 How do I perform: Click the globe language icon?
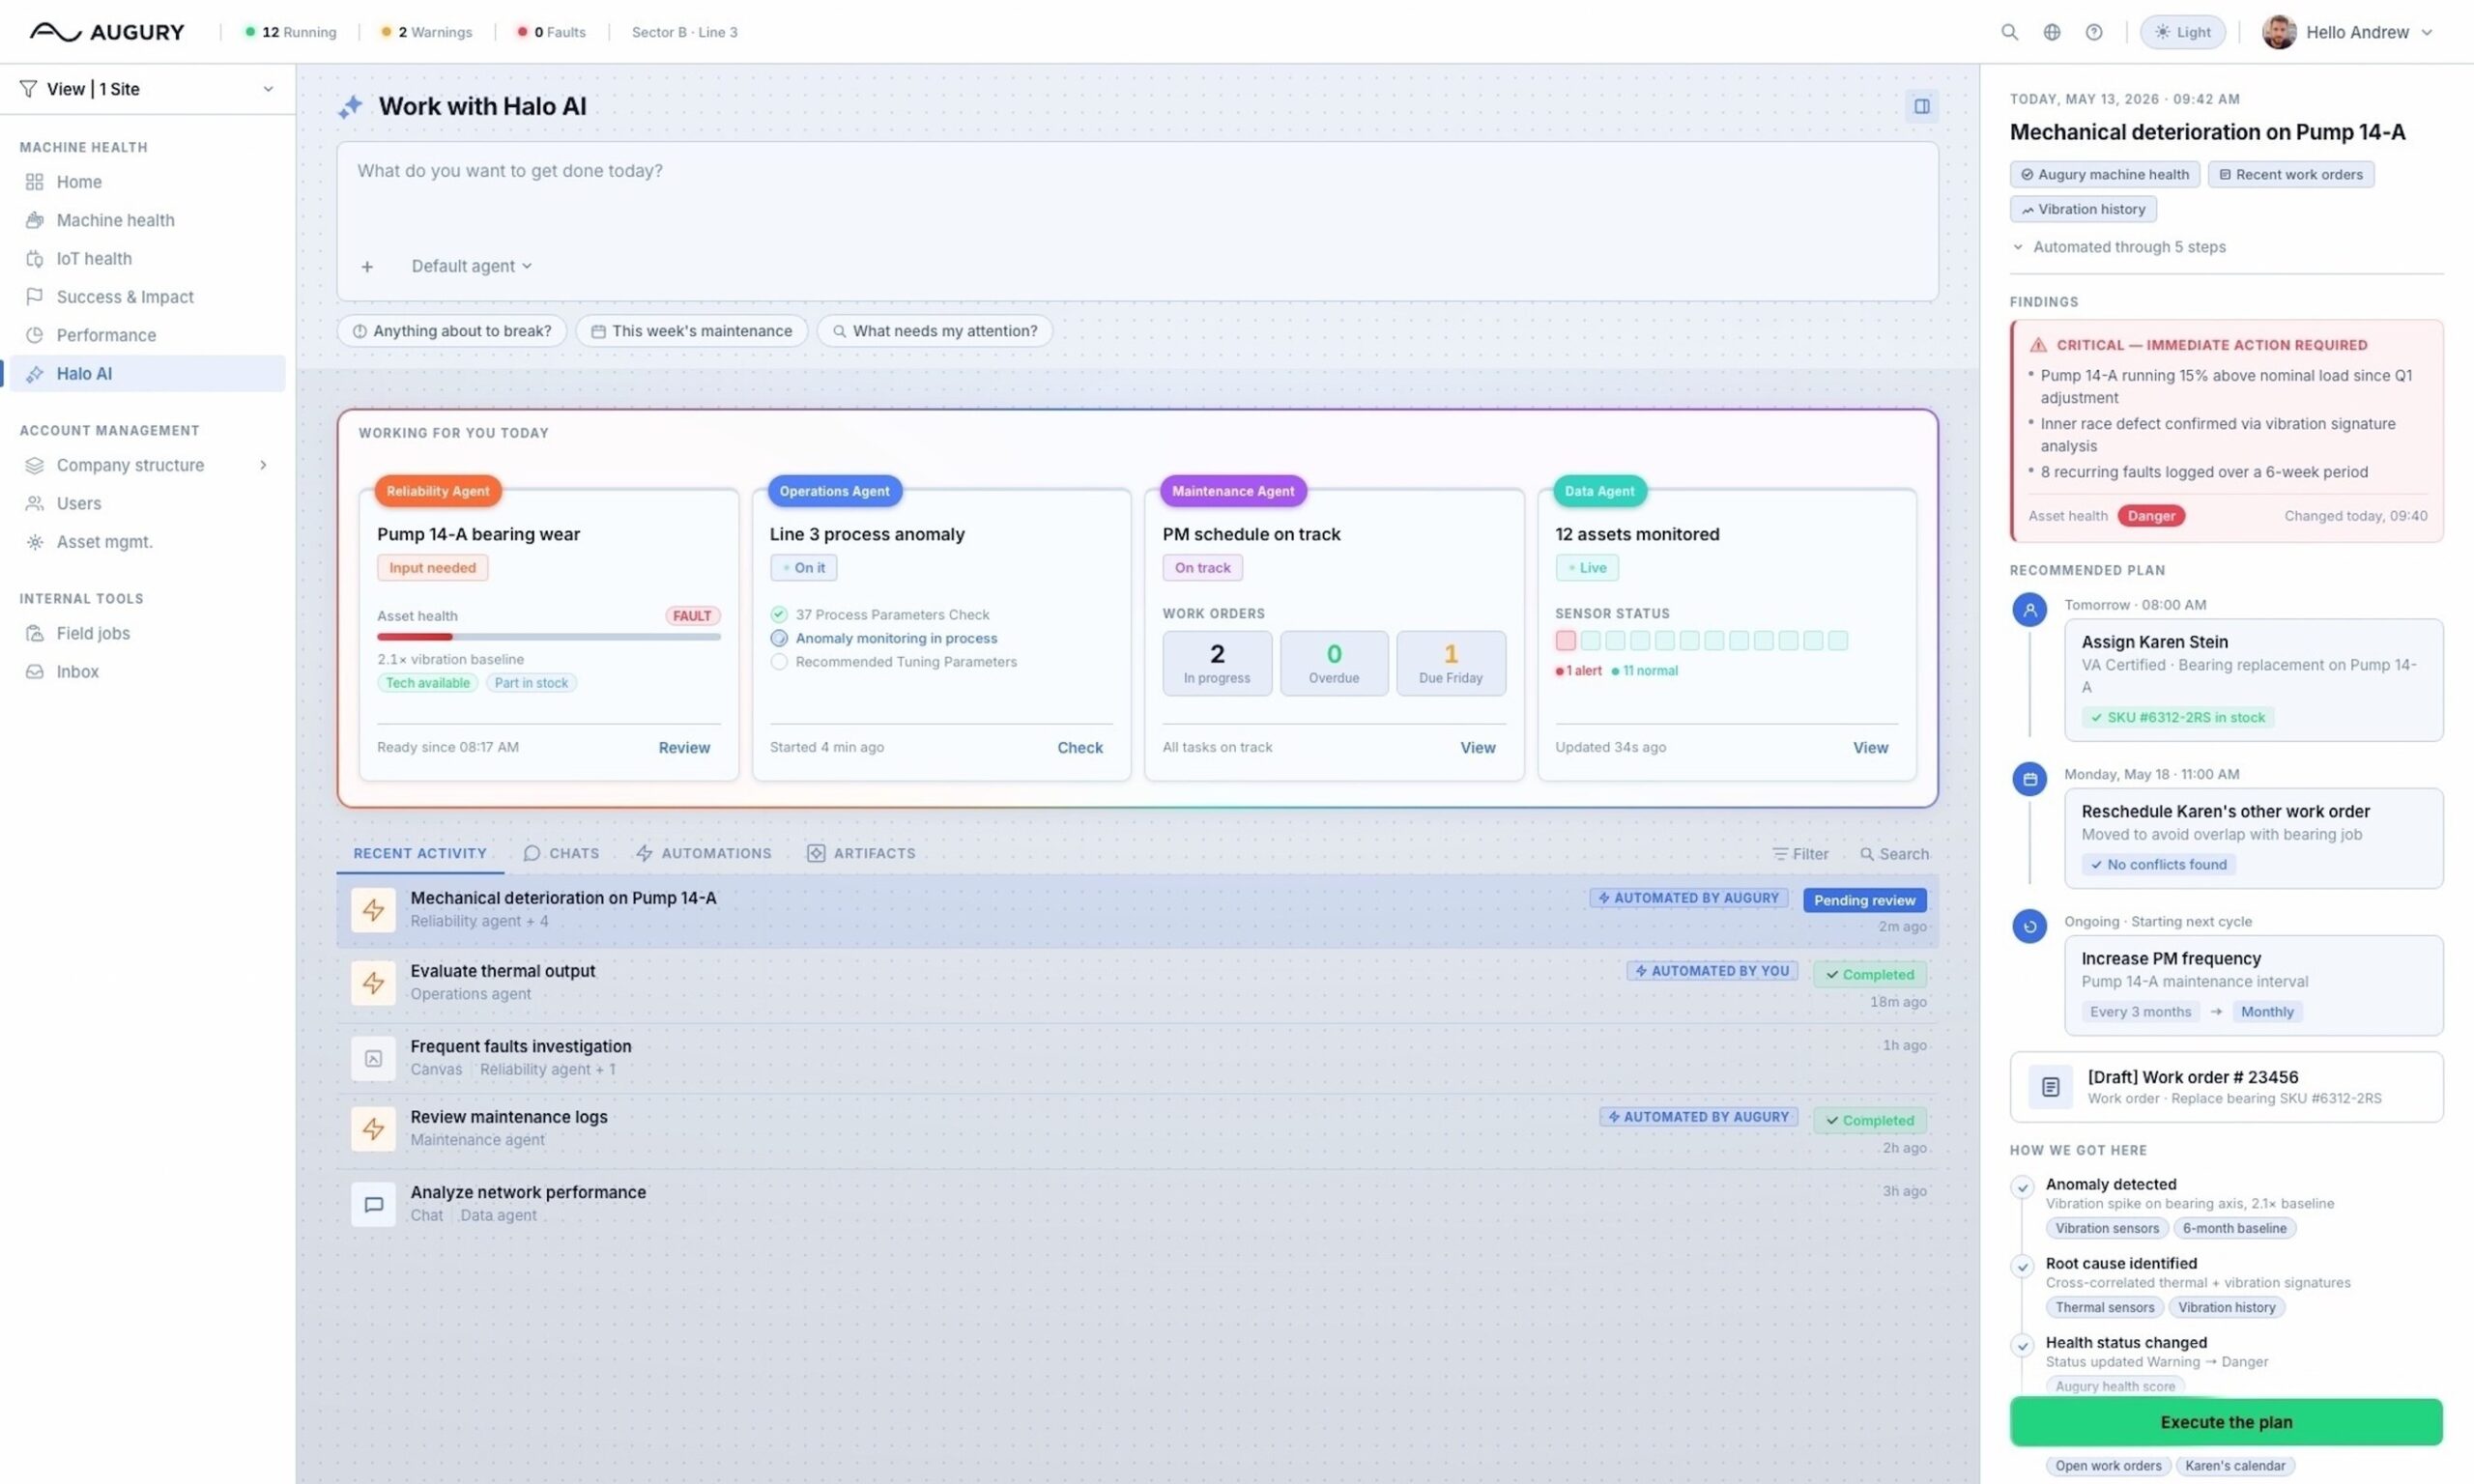coord(2051,32)
